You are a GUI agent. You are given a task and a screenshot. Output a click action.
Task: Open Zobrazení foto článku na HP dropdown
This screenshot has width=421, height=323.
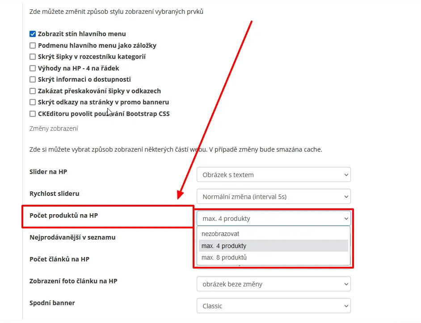[274, 284]
